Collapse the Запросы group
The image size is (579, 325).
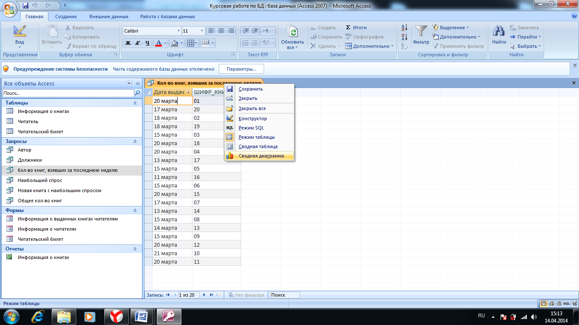tap(135, 141)
